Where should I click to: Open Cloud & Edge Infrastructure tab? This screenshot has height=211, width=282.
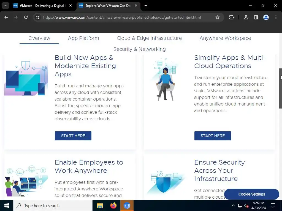pyautogui.click(x=149, y=38)
